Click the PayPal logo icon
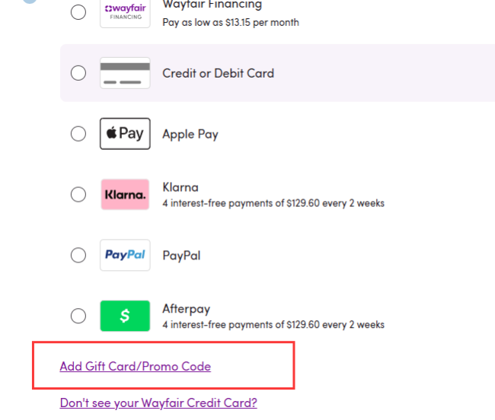This screenshot has width=495, height=420. pyautogui.click(x=125, y=256)
